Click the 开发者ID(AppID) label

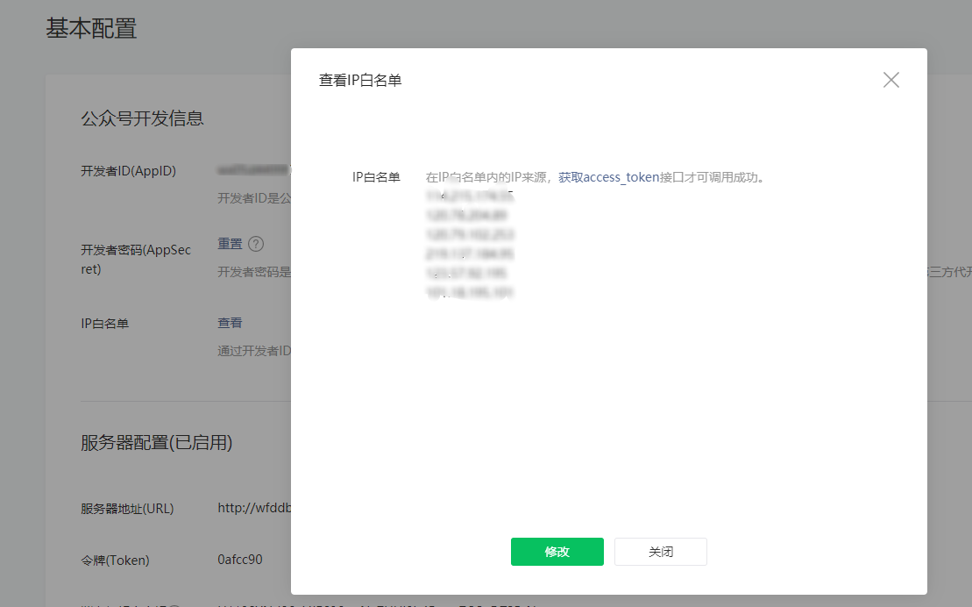pos(128,171)
